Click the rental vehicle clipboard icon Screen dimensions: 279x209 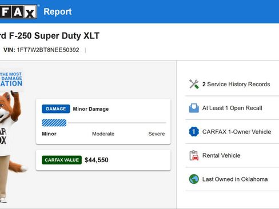click(194, 155)
